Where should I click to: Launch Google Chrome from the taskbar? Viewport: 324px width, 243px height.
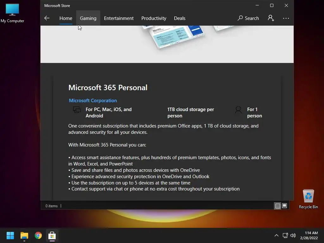[38, 235]
